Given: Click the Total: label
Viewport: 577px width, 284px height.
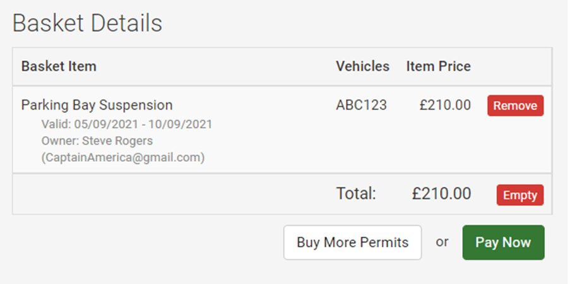Looking at the screenshot, I should (356, 194).
